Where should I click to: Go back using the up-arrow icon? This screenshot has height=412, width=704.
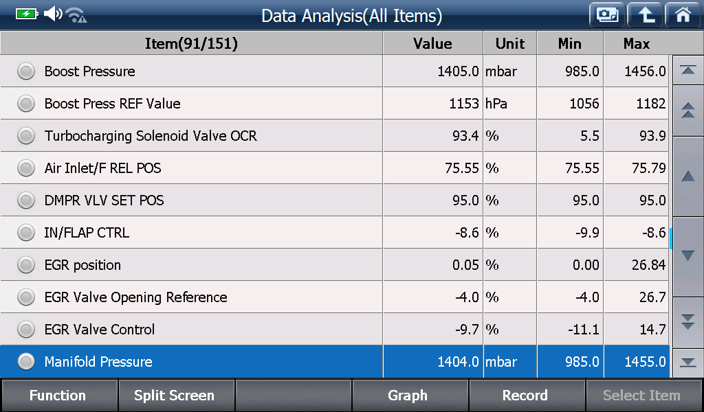(646, 15)
